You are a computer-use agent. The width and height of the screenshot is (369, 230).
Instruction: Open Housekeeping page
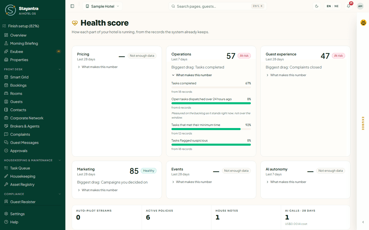click(x=33, y=176)
